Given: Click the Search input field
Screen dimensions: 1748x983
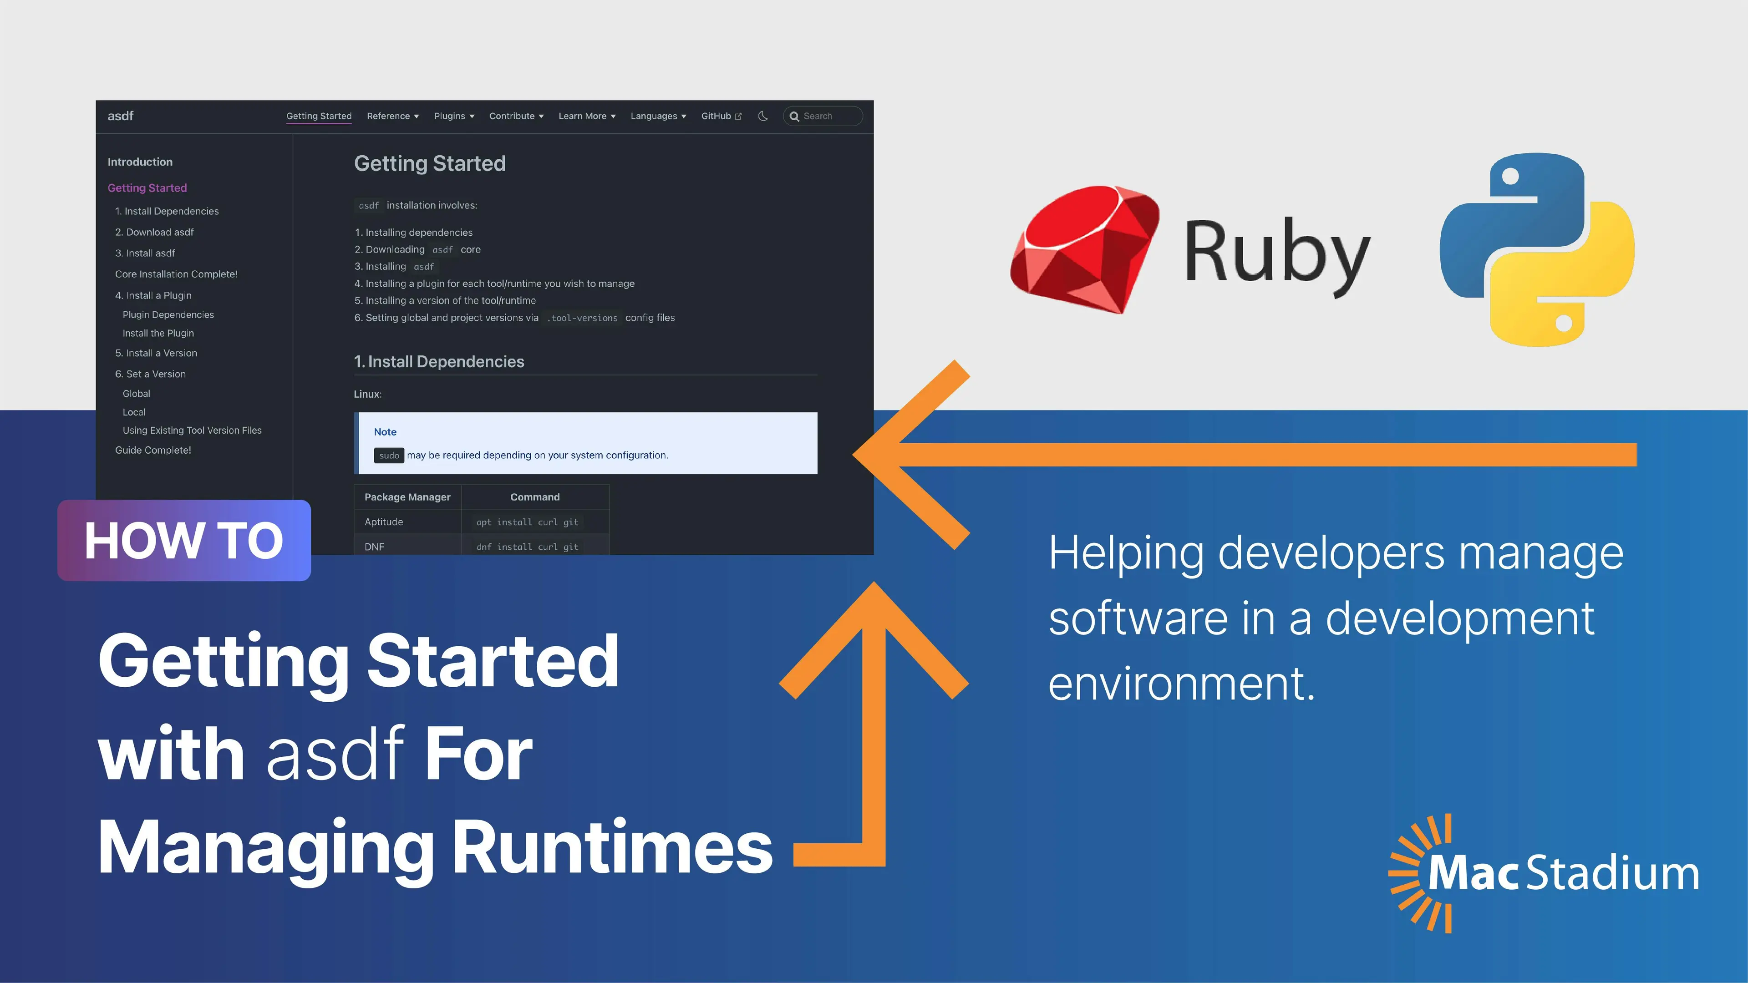Looking at the screenshot, I should point(829,116).
